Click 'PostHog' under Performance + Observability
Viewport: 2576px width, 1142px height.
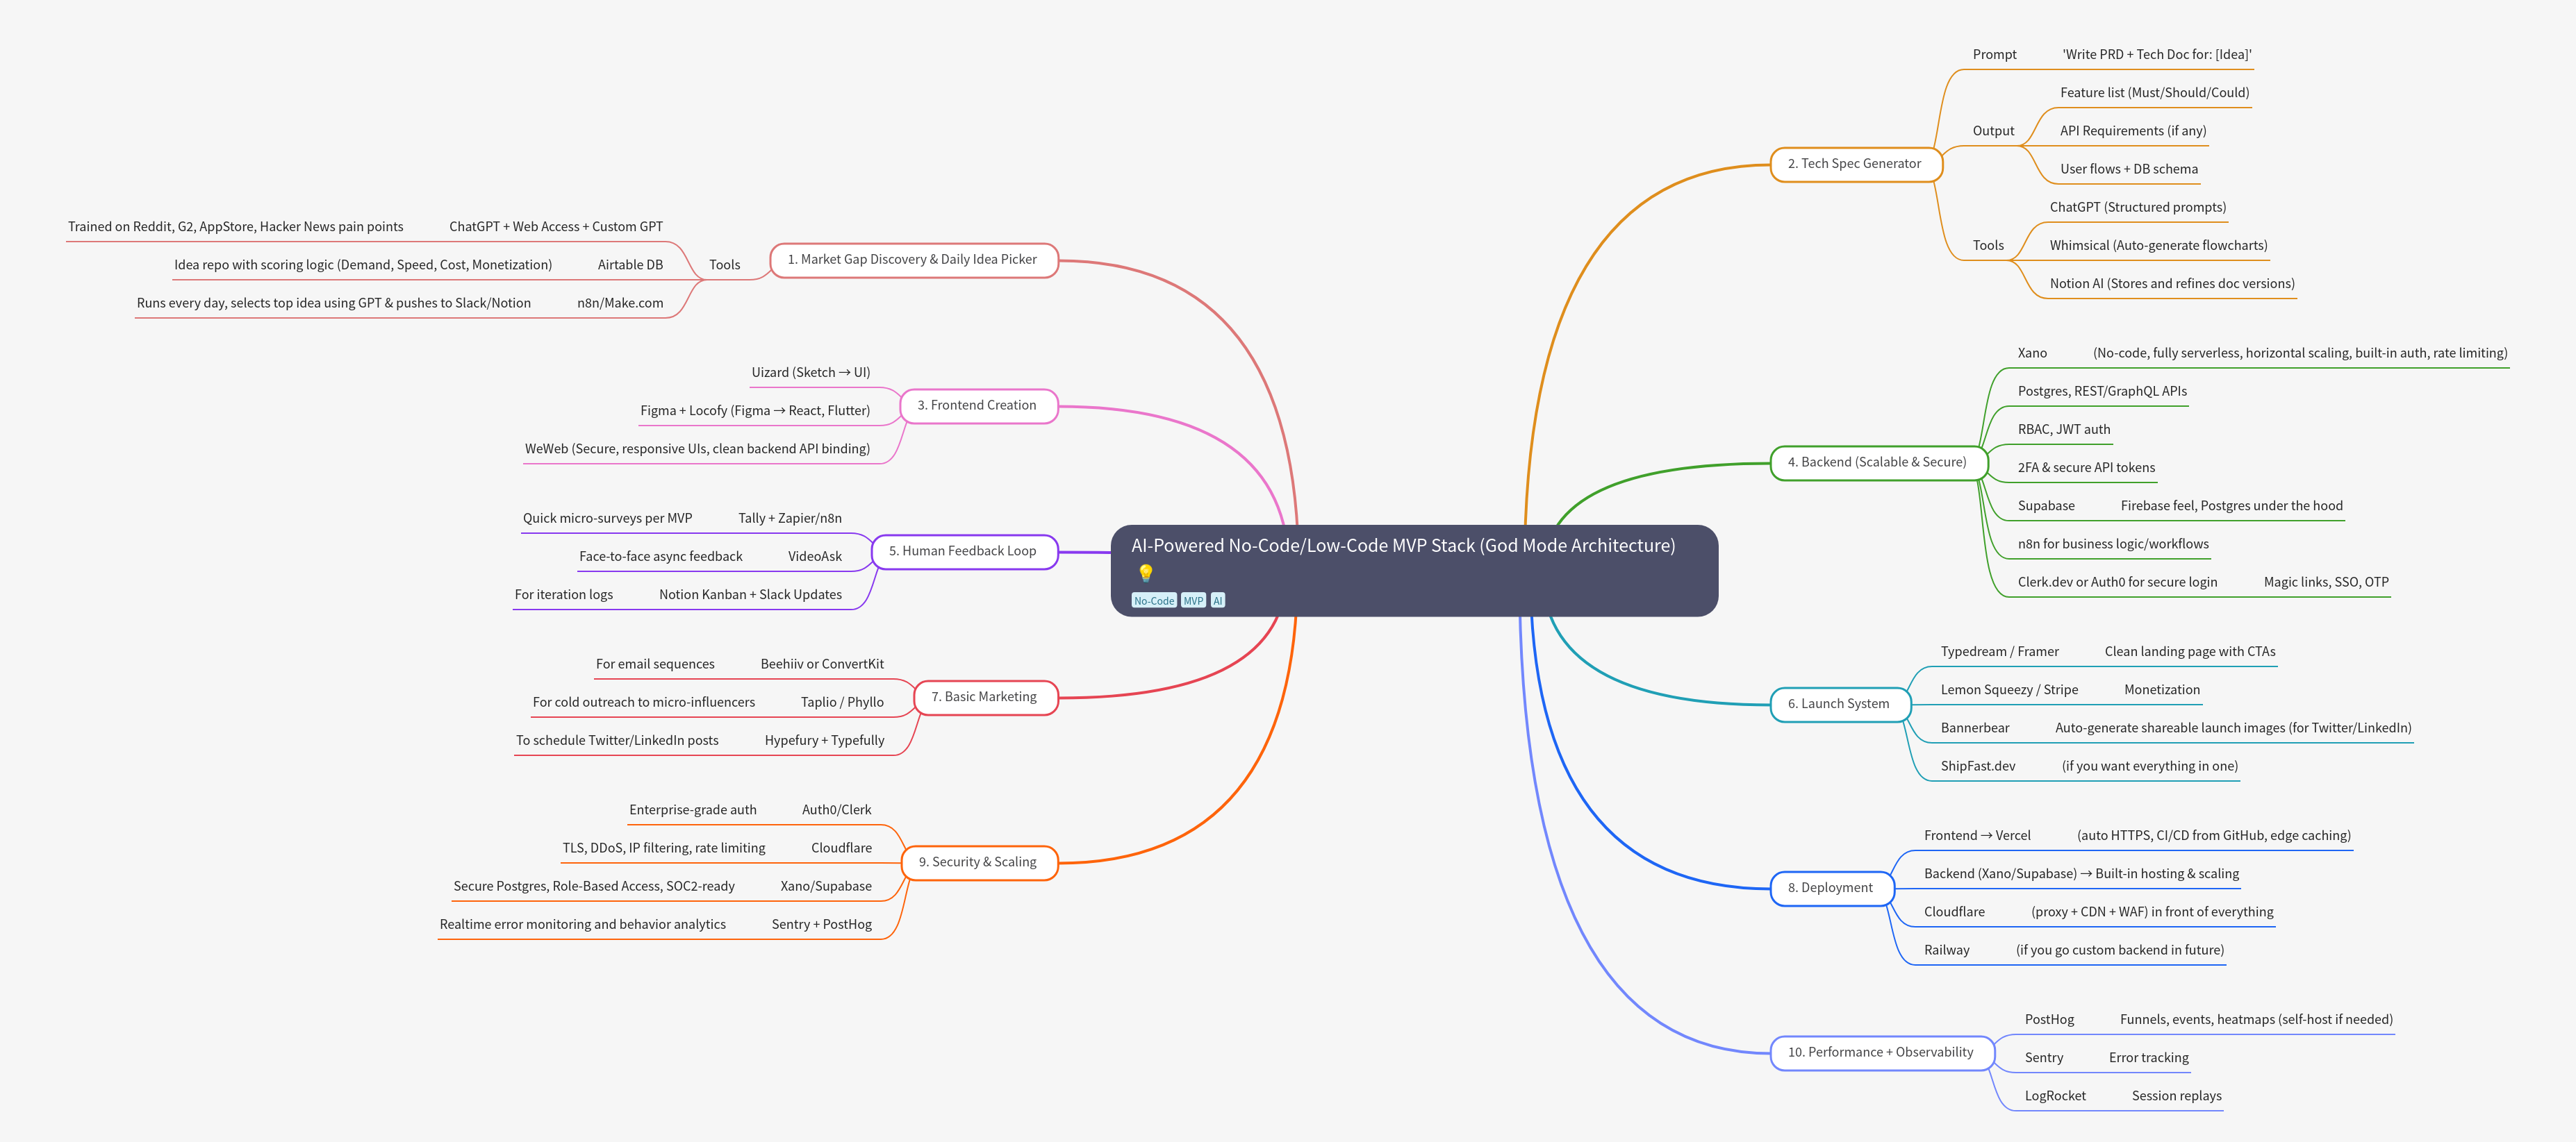tap(2049, 1020)
